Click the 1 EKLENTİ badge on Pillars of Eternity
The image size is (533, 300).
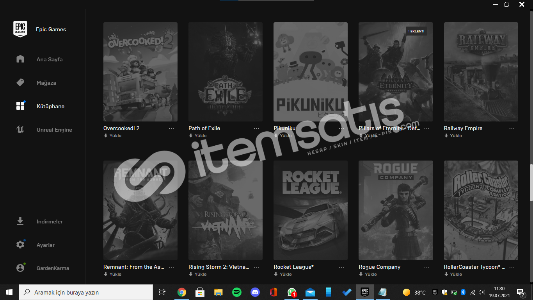(416, 31)
